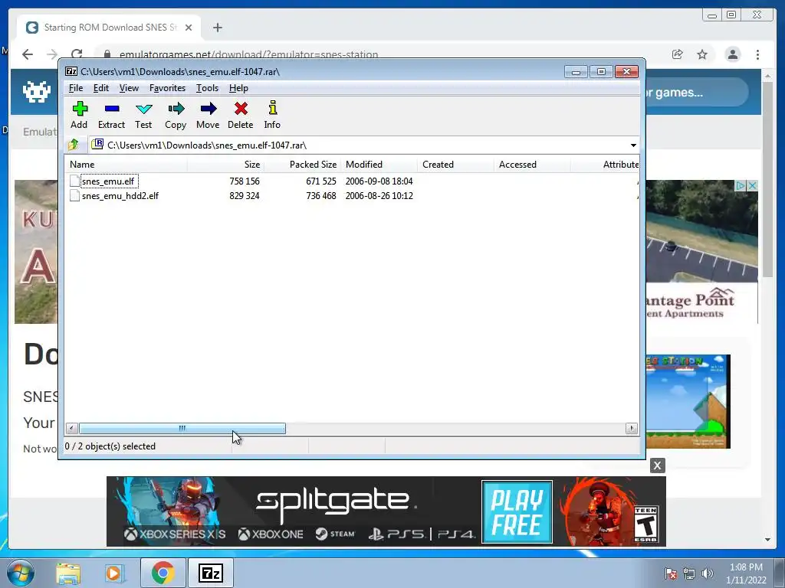Screen dimensions: 785x588
Task: Sort by the Size column header
Action: (x=226, y=165)
